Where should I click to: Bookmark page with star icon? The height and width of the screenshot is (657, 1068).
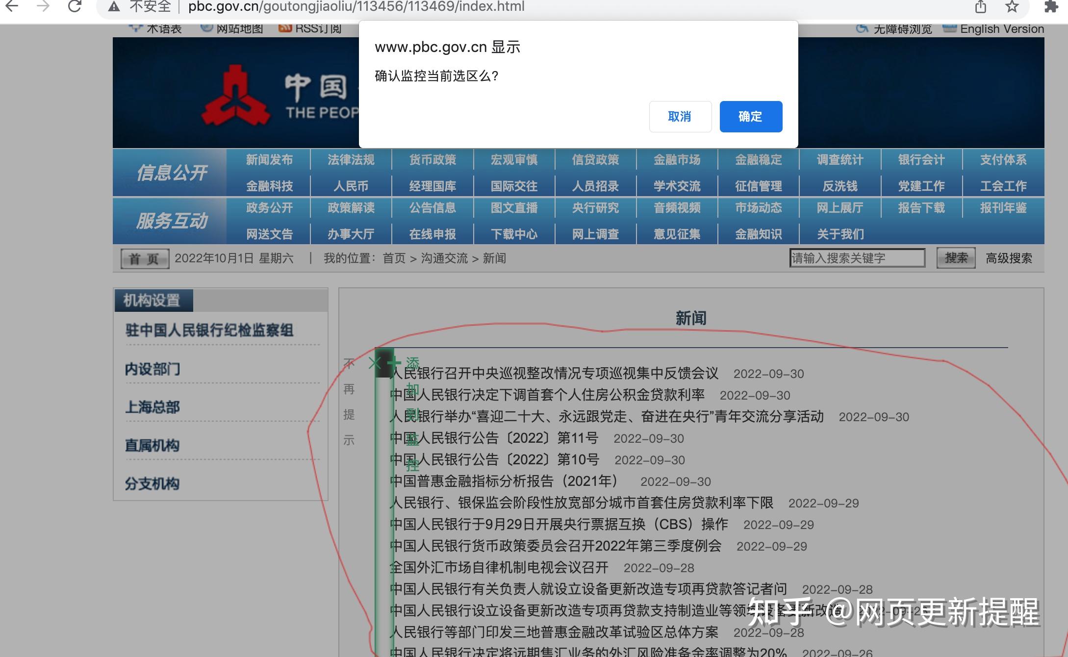point(1012,7)
